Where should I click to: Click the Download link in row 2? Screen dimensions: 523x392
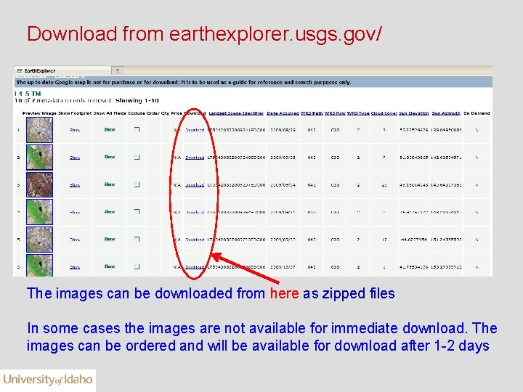point(195,158)
